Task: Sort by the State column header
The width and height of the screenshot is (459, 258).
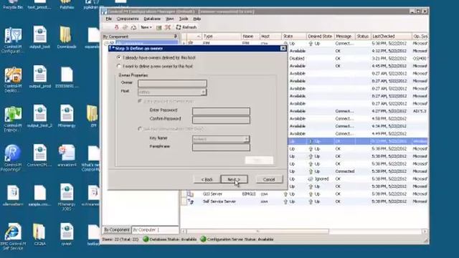Action: point(293,37)
